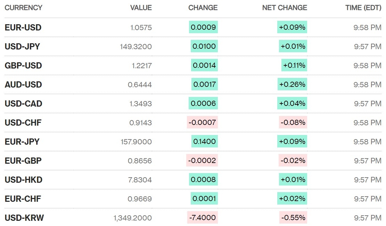This screenshot has height=226, width=386.
Task: Click the CURRENCY column header
Action: [x=23, y=8]
